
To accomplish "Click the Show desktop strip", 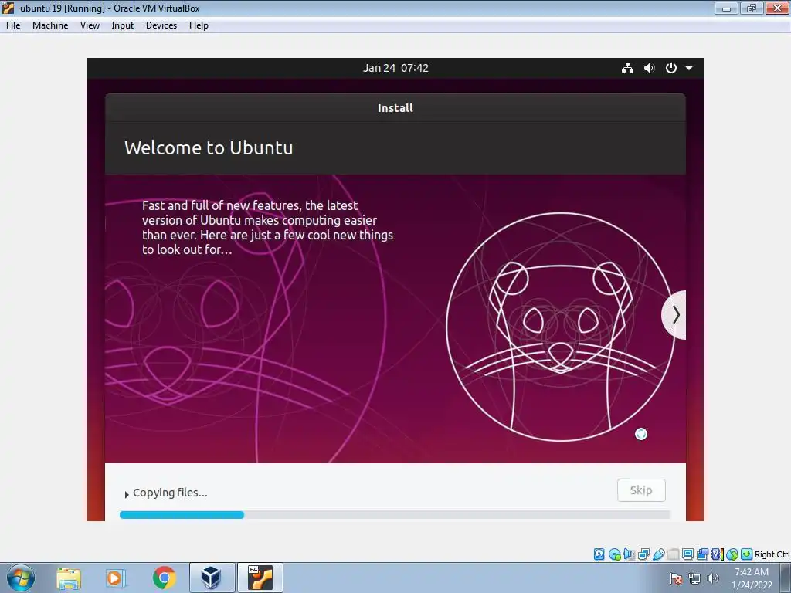I will (786, 578).
